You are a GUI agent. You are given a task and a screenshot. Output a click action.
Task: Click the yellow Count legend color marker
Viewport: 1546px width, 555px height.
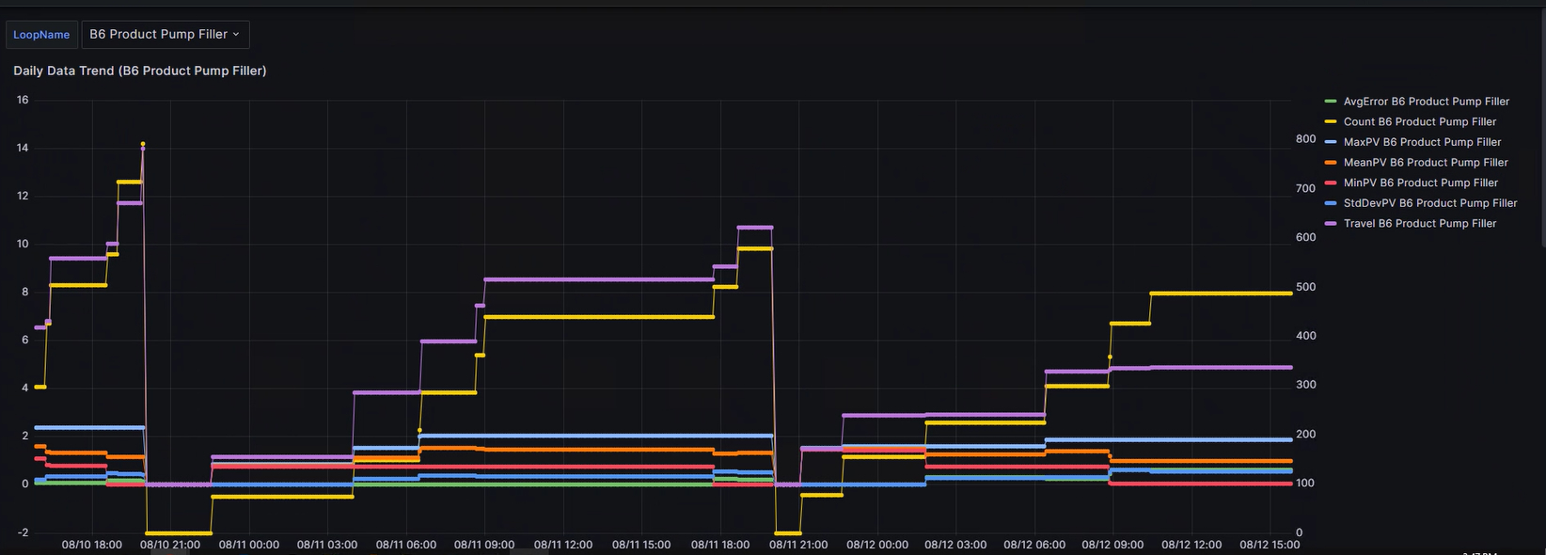tap(1330, 122)
